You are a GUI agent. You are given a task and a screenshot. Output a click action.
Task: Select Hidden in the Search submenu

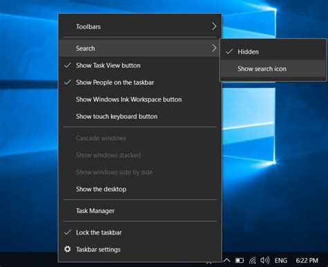pyautogui.click(x=273, y=52)
